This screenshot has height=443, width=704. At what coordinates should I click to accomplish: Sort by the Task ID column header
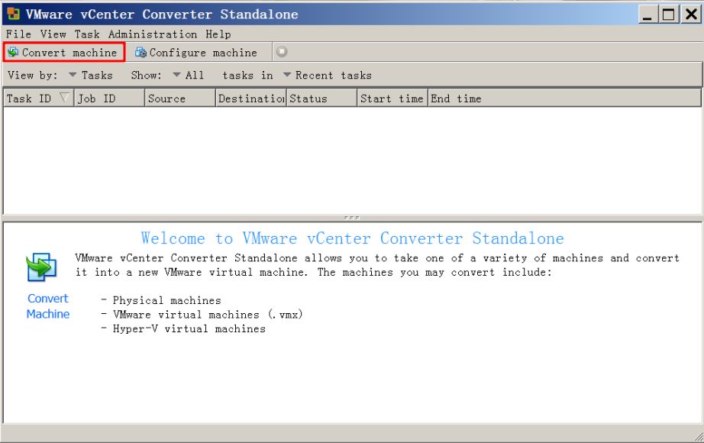[x=38, y=99]
